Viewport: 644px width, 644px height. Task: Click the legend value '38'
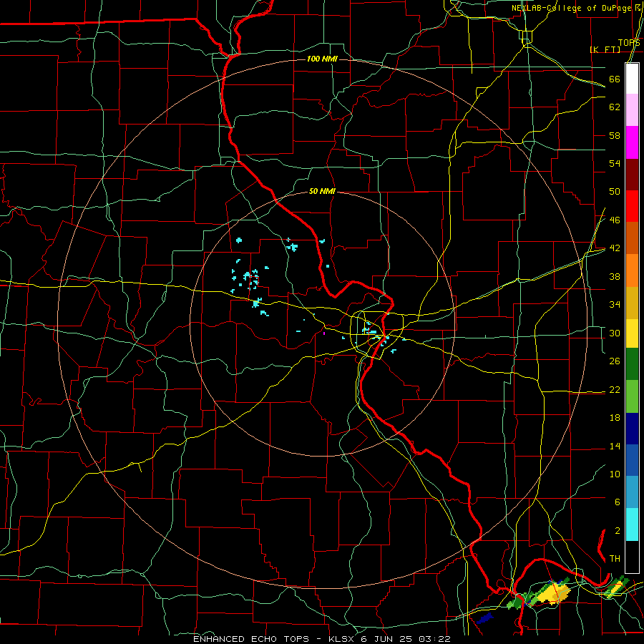click(615, 276)
